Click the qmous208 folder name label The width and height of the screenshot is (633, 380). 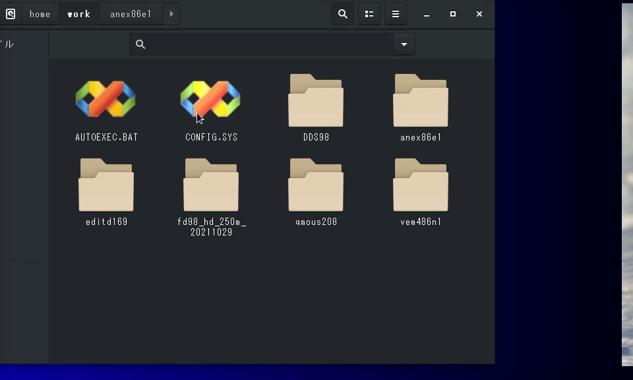[316, 222]
